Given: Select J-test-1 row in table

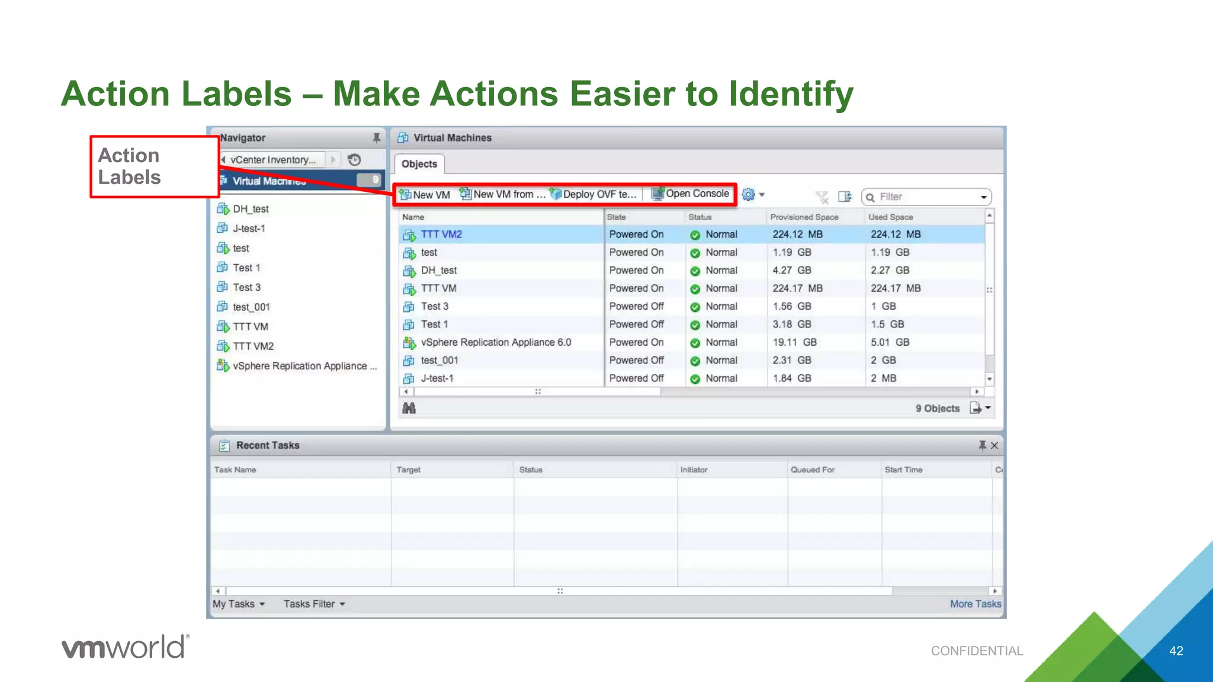Looking at the screenshot, I should coord(692,378).
